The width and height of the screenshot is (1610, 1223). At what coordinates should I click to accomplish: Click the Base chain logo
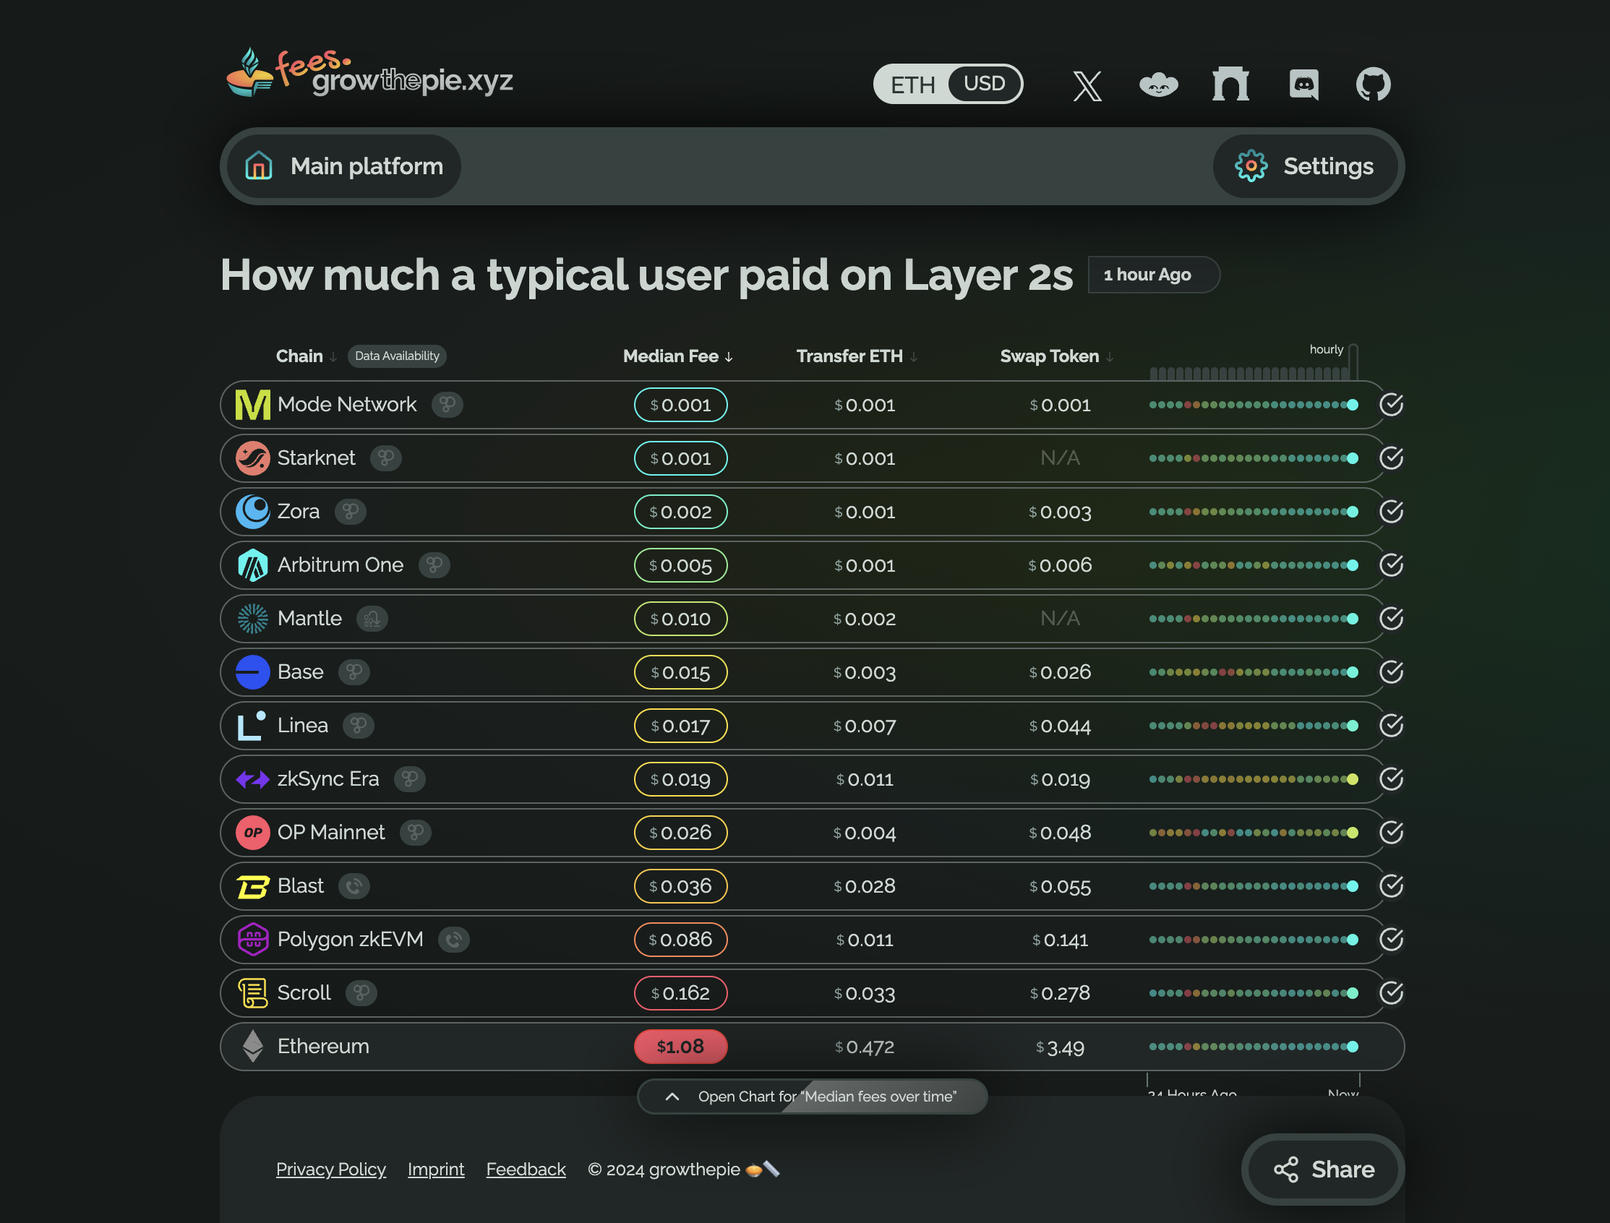253,672
